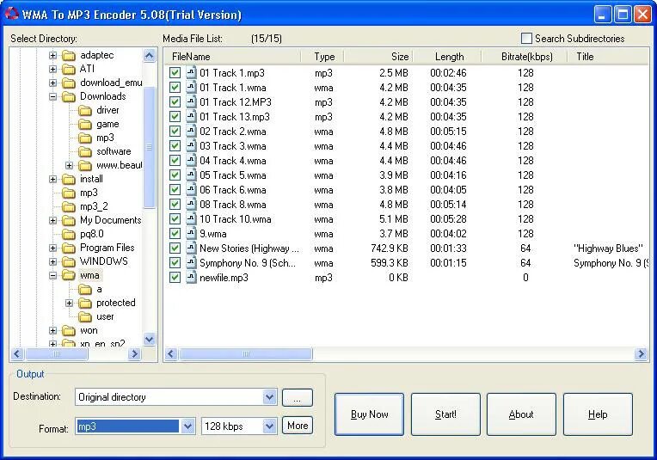Uncheck 01 Track 13.mp3 checkbox
This screenshot has width=657, height=460.
(175, 116)
